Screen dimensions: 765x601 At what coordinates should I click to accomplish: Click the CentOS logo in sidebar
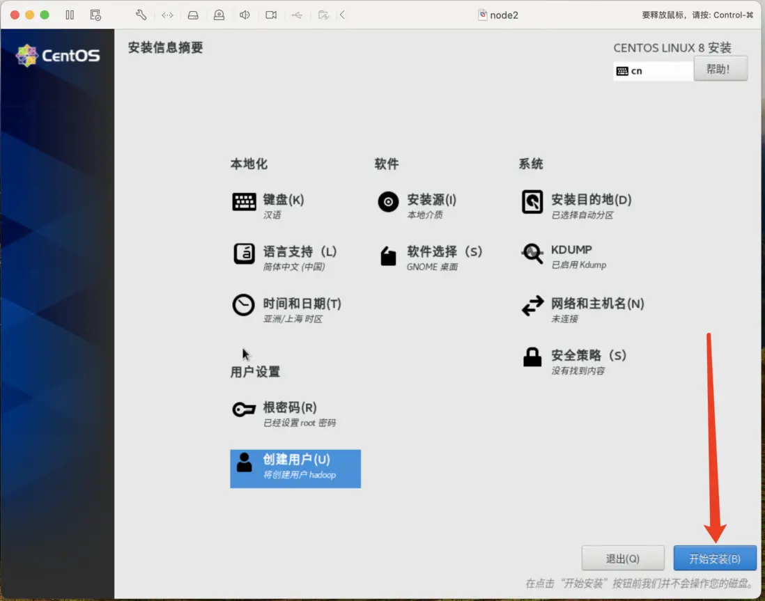[58, 56]
